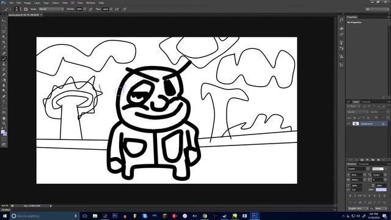Toggle faux bold in Character panel

350,196
